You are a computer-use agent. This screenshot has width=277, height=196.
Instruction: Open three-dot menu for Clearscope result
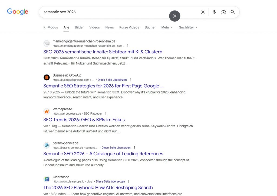[129, 182]
